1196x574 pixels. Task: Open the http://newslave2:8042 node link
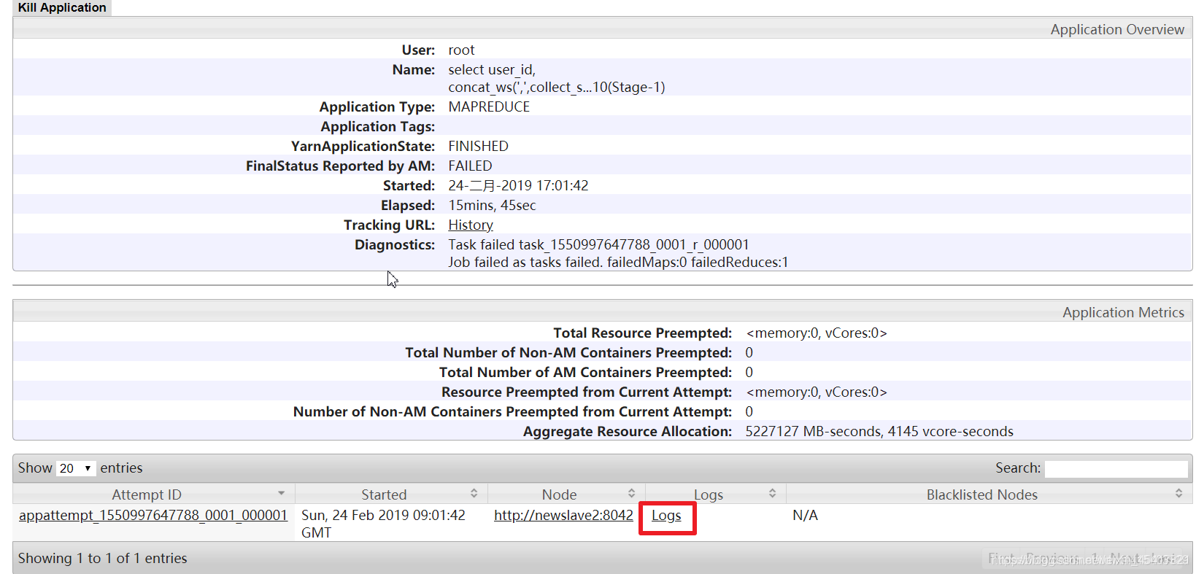tap(563, 516)
